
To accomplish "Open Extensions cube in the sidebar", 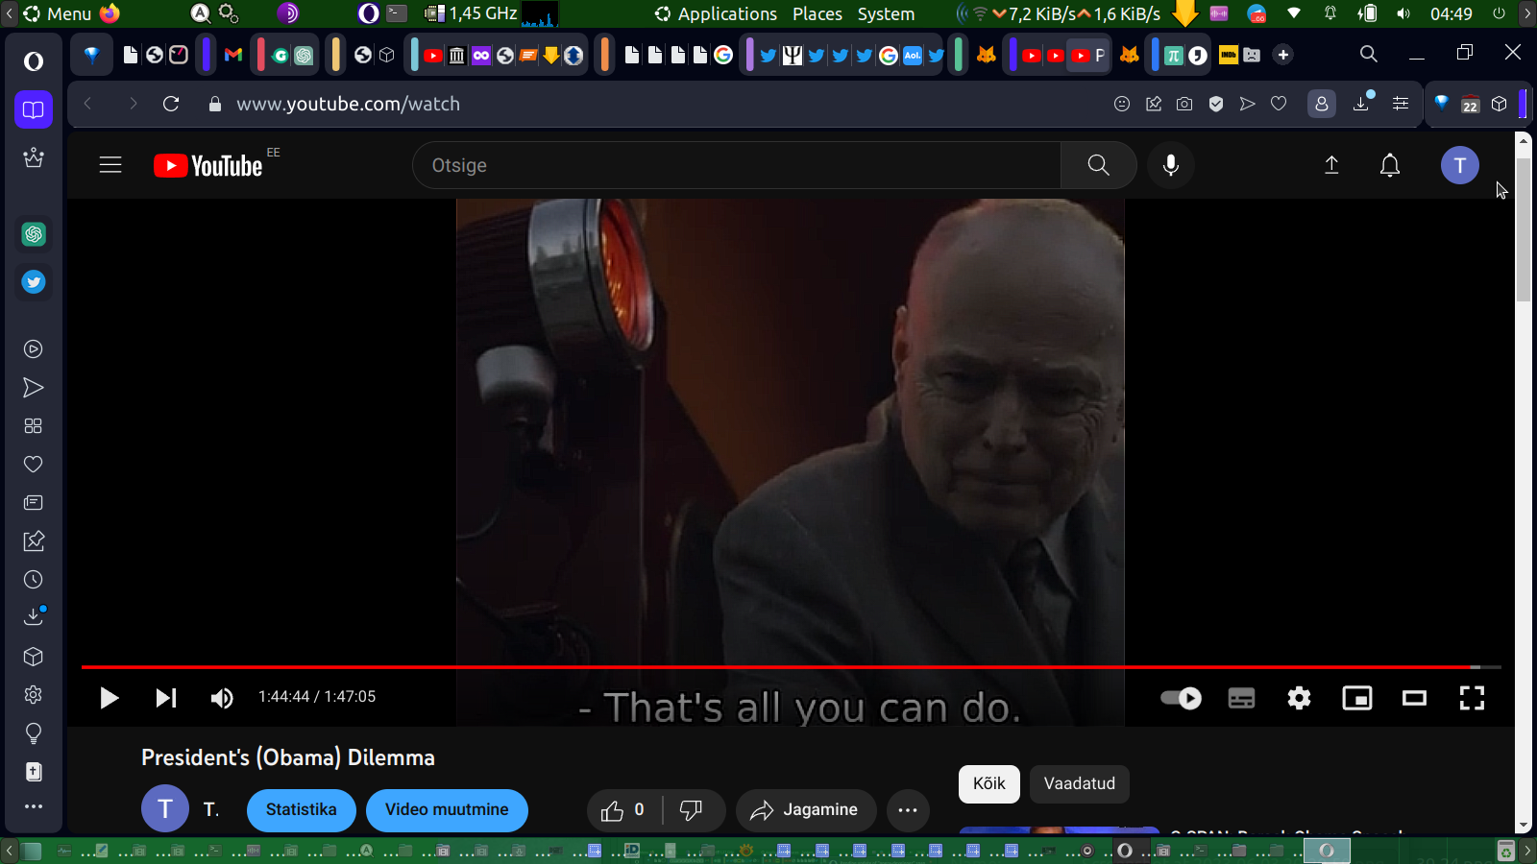I will [34, 657].
